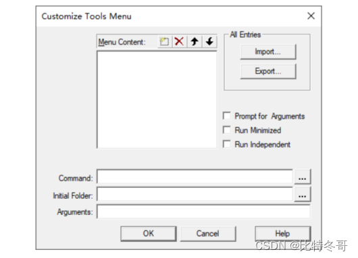The image size is (358, 258).
Task: Enable Prompt for Arguments checkbox
Action: point(227,116)
